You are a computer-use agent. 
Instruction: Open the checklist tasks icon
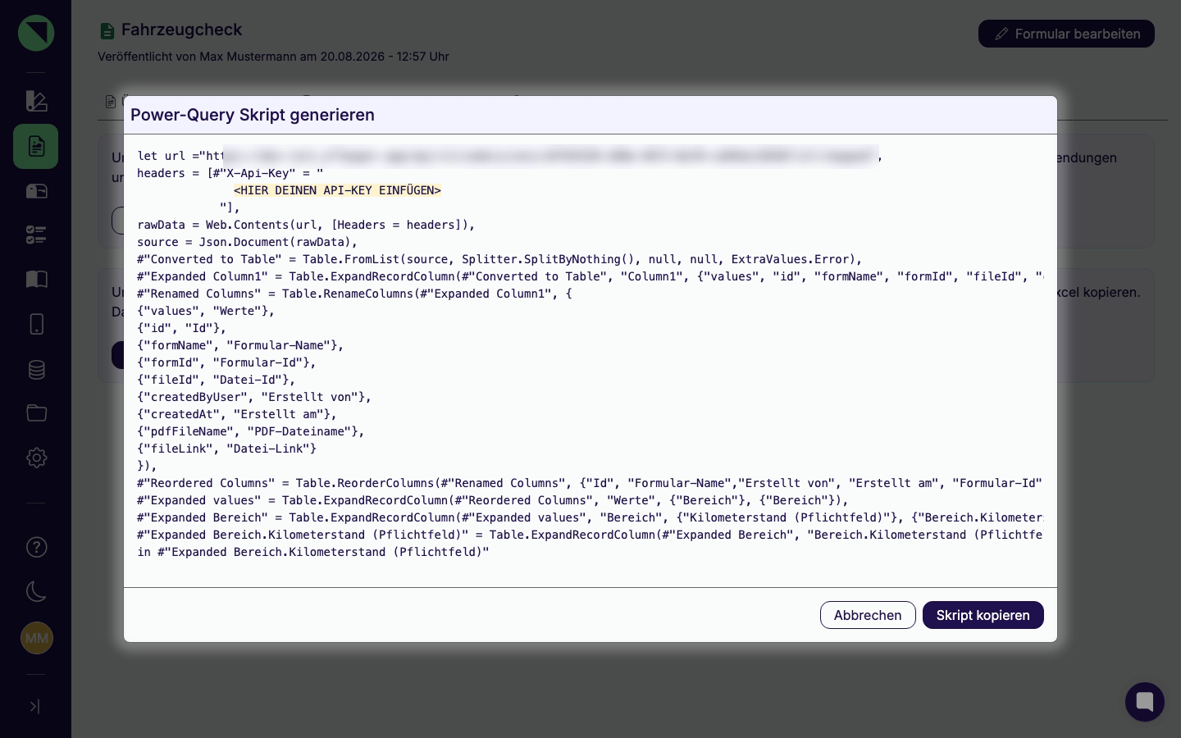(x=36, y=235)
